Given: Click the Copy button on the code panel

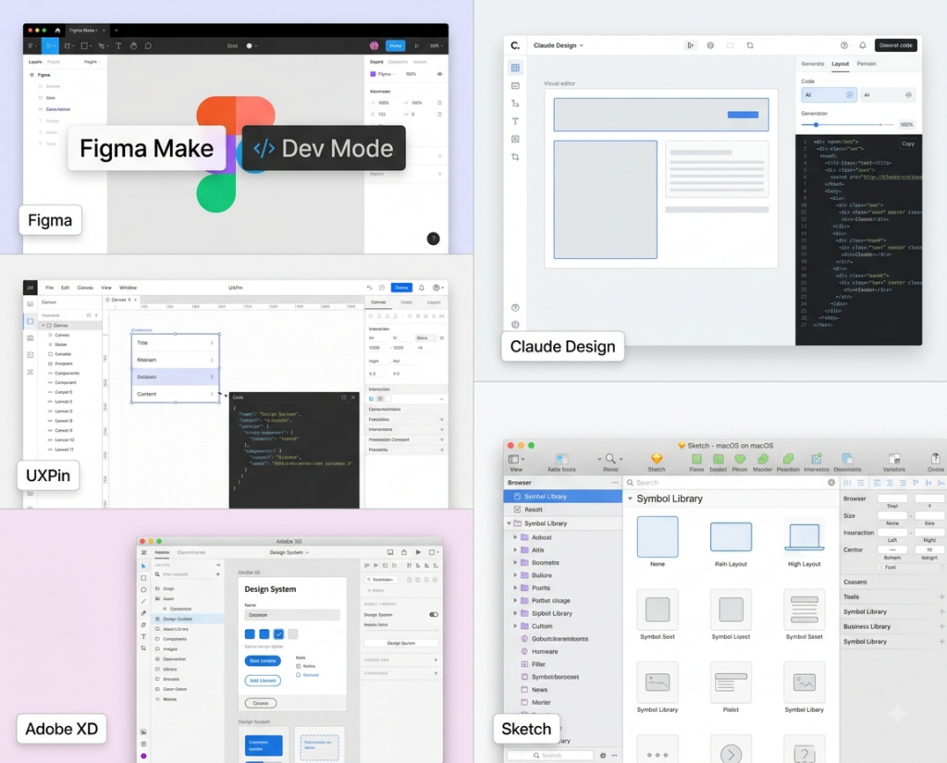Looking at the screenshot, I should 908,143.
